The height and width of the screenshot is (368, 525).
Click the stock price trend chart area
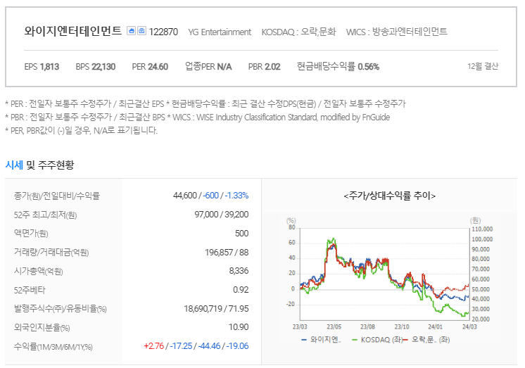pyautogui.click(x=385, y=274)
